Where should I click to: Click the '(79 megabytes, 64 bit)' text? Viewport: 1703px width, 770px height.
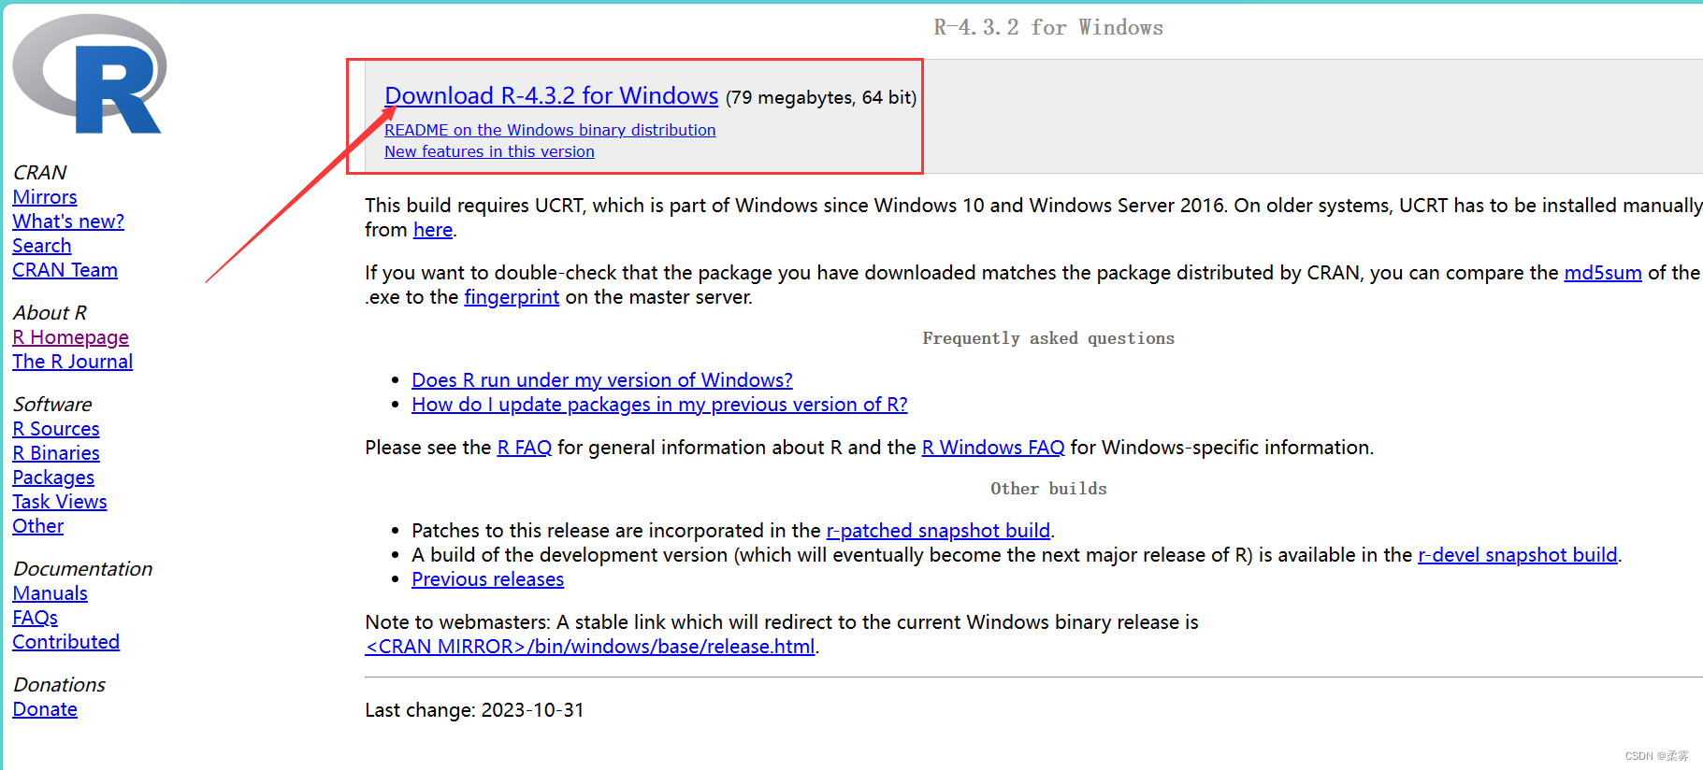click(821, 97)
